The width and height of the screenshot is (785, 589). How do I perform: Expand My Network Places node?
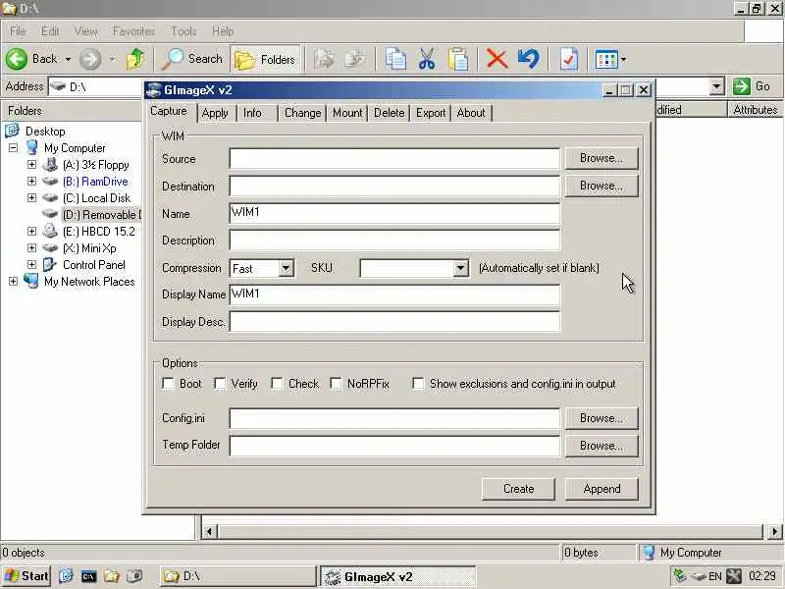(x=13, y=281)
